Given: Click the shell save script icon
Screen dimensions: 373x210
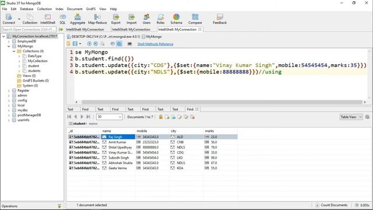Looking at the screenshot, I should pos(75,44).
